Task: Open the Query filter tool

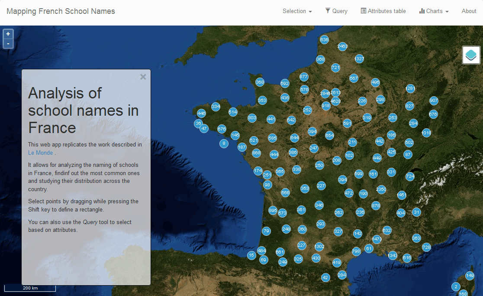Action: (x=336, y=11)
